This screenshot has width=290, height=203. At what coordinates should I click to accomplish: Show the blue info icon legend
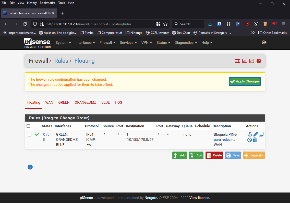tap(30, 167)
